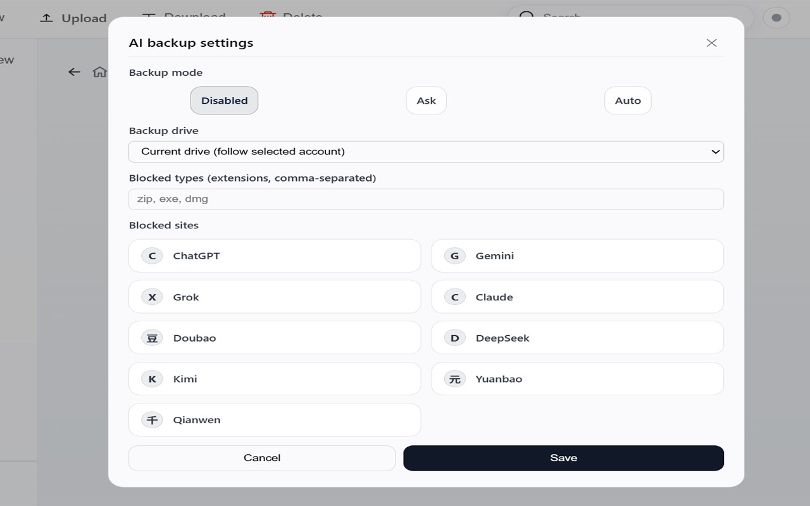This screenshot has width=810, height=506.
Task: Choose the Ask backup mode
Action: (426, 101)
